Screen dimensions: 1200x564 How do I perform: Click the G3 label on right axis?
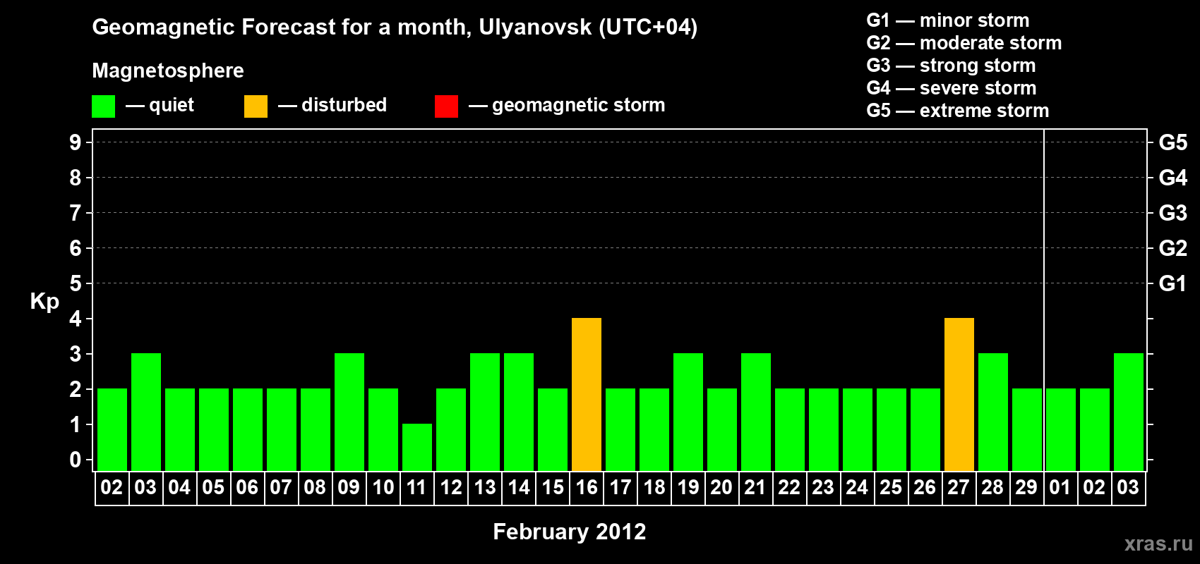coord(1173,213)
